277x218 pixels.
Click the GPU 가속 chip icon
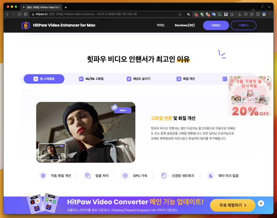tap(125, 176)
